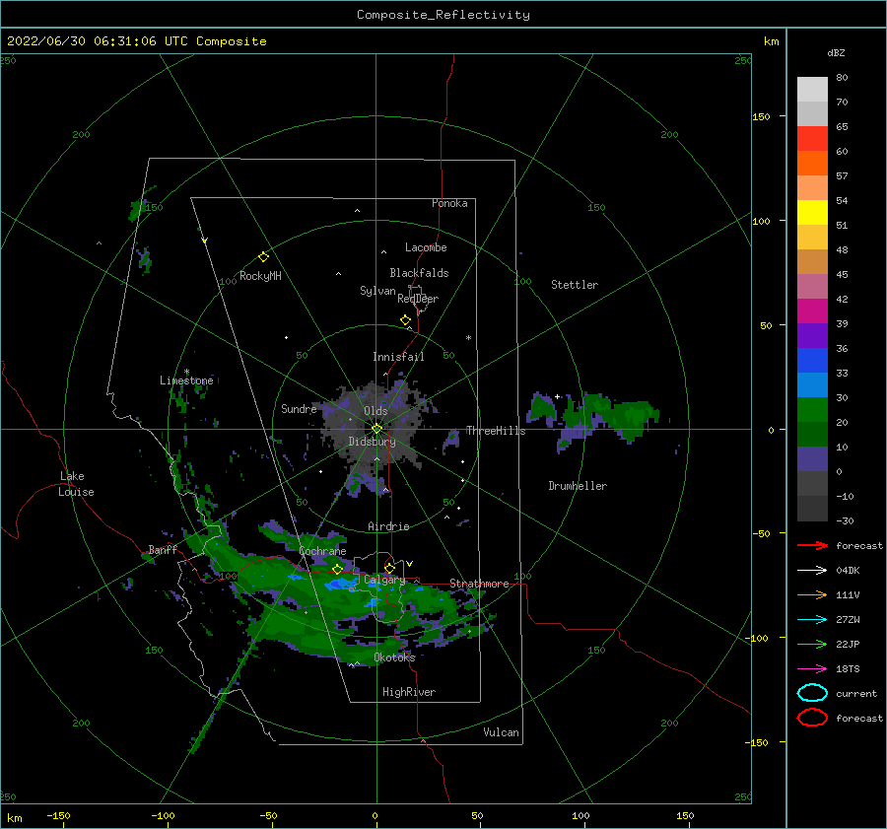Click the yellow diamond marker below Cochrane
Viewport: 887px width, 829px height.
click(x=338, y=569)
